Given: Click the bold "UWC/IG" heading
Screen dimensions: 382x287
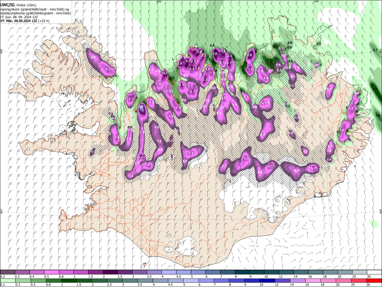Looking at the screenshot, I should pos(7,4).
